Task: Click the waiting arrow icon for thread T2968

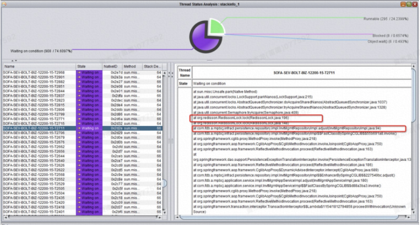Action: point(79,72)
